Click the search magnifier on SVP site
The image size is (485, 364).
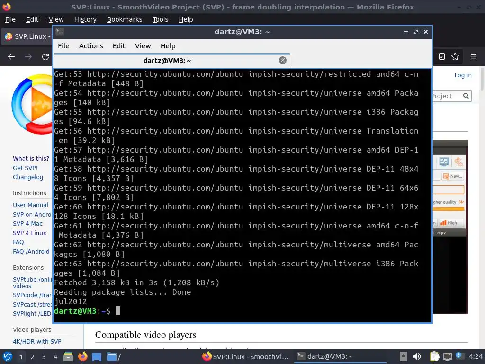[466, 96]
